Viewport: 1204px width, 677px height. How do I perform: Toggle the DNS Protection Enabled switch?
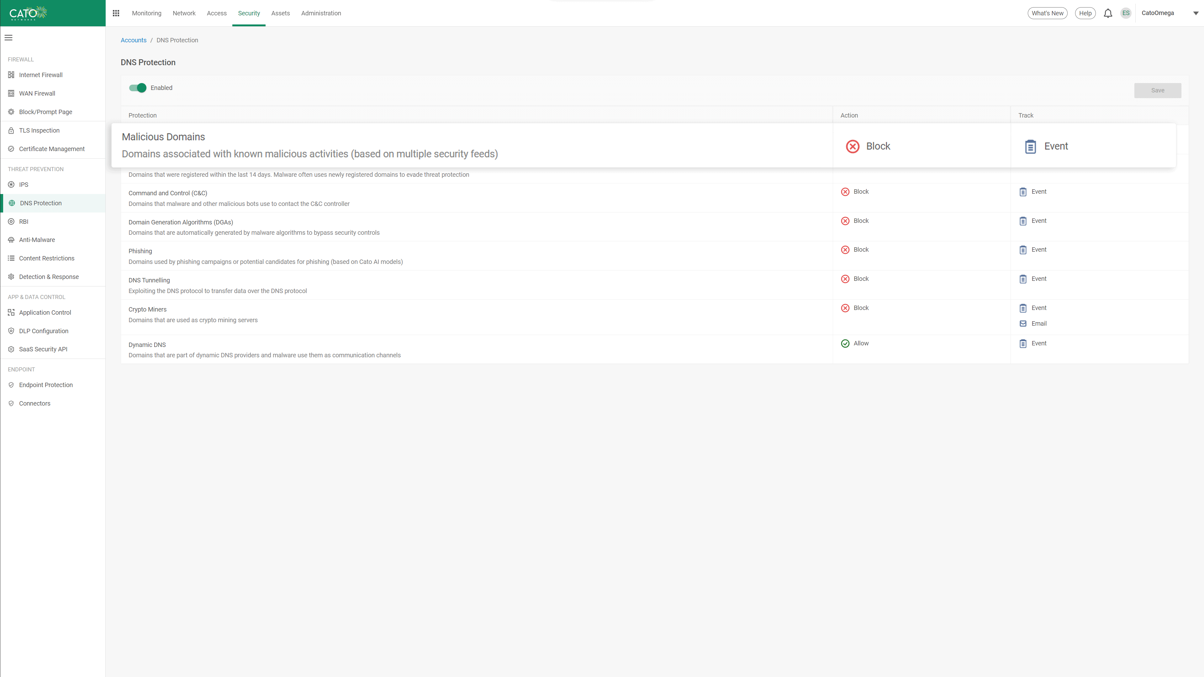138,88
